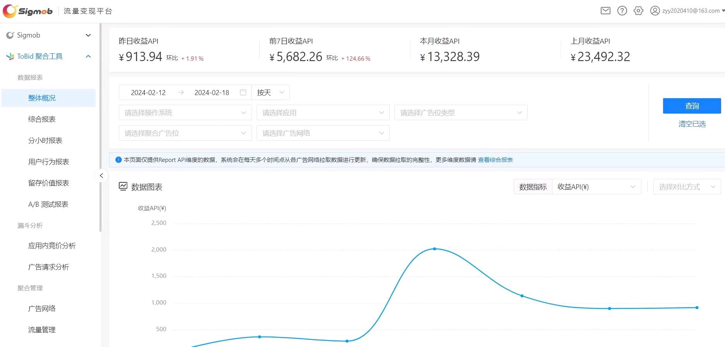Open 用户行为报表 menu item
The width and height of the screenshot is (725, 347).
click(x=48, y=162)
